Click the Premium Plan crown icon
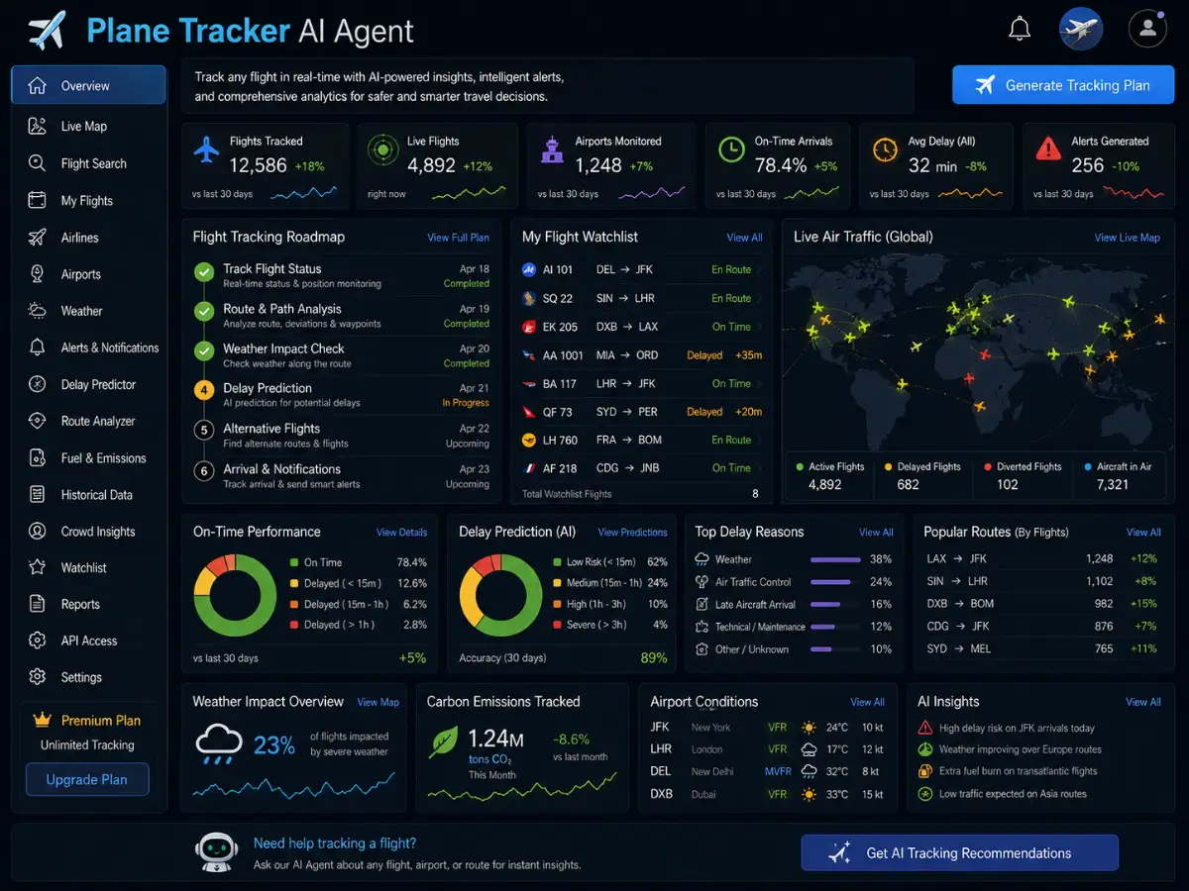The width and height of the screenshot is (1189, 891). [42, 720]
